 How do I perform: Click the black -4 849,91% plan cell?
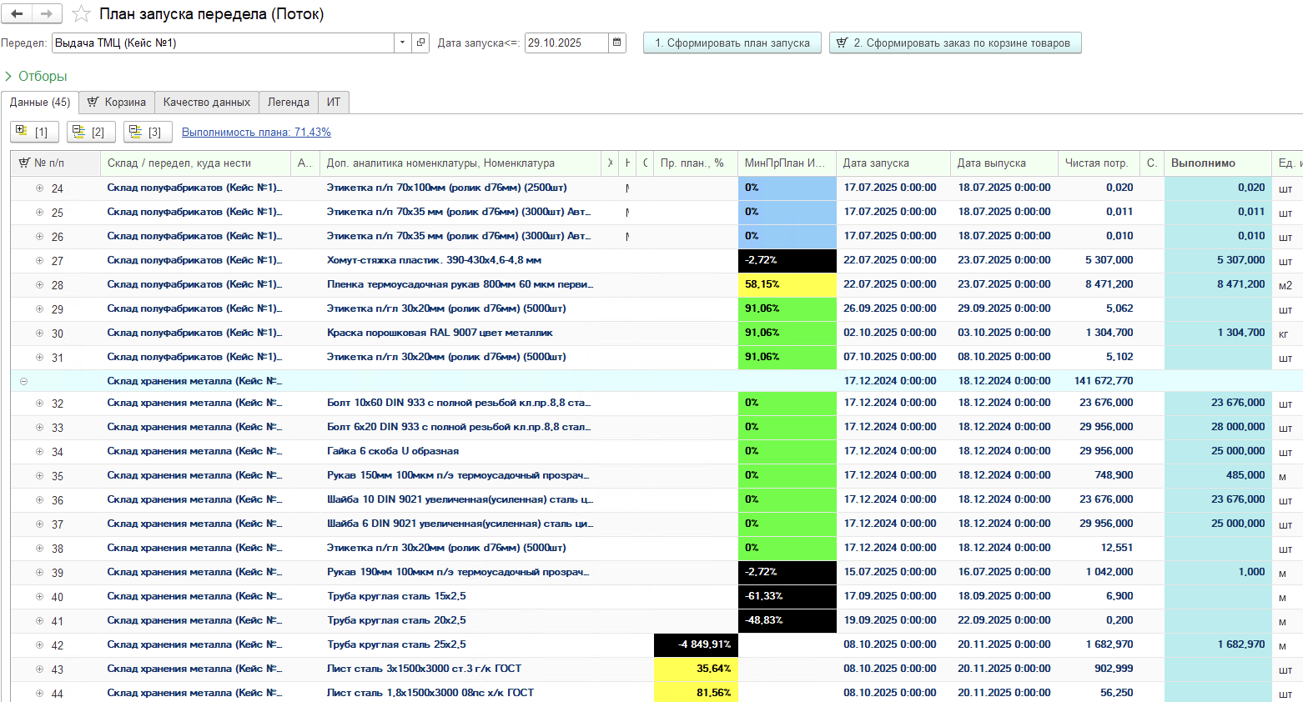696,645
